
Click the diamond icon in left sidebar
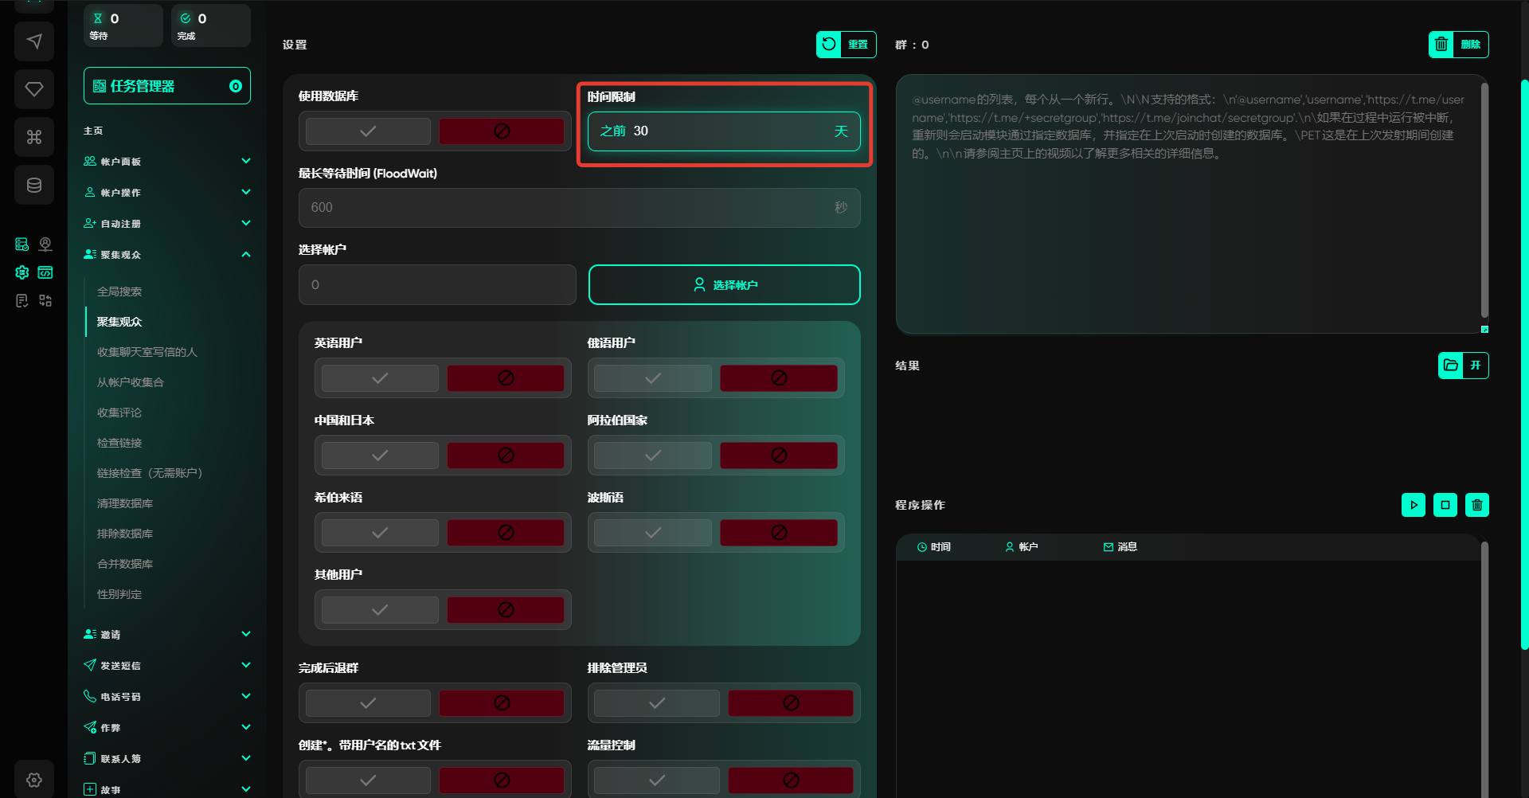(x=34, y=89)
